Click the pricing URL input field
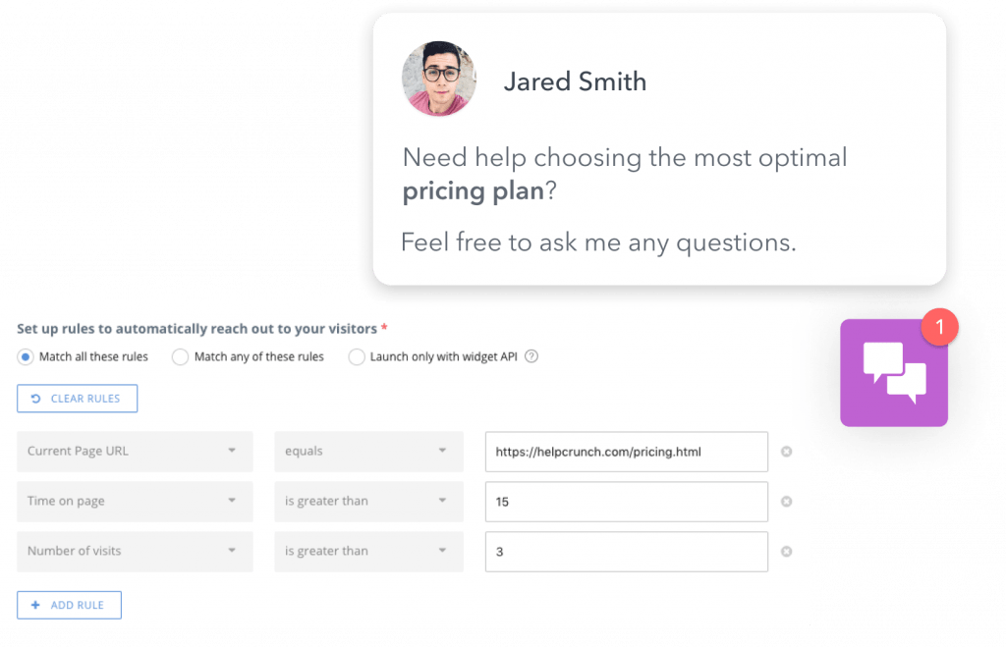Screen dimensions: 1006x647 (x=626, y=452)
